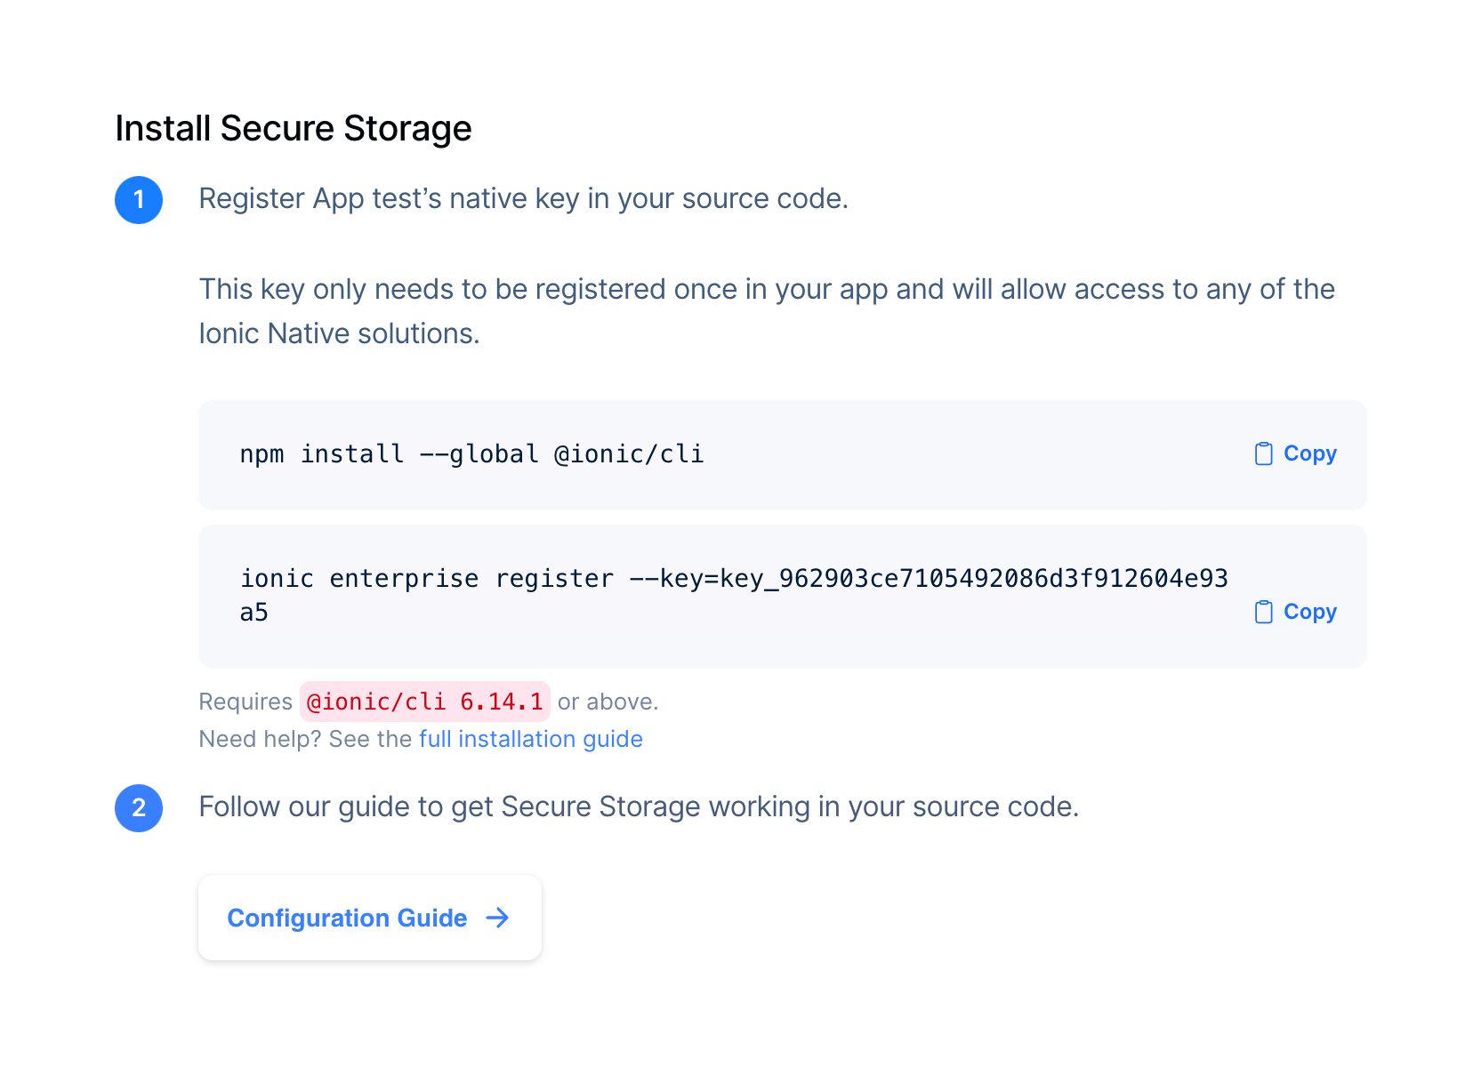This screenshot has width=1481, height=1083.
Task: Click the 'Need help? See the' text
Action: pyautogui.click(x=305, y=739)
